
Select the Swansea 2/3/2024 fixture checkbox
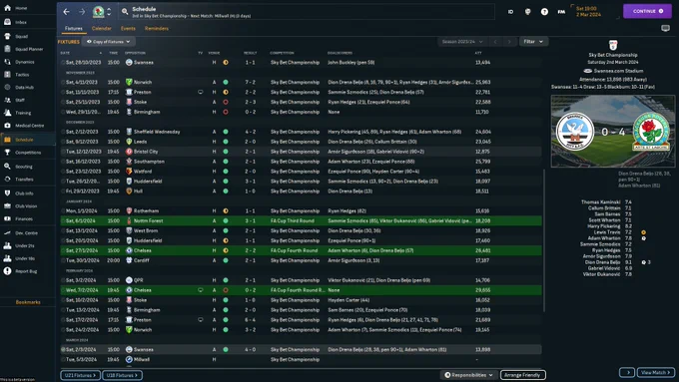click(x=63, y=349)
